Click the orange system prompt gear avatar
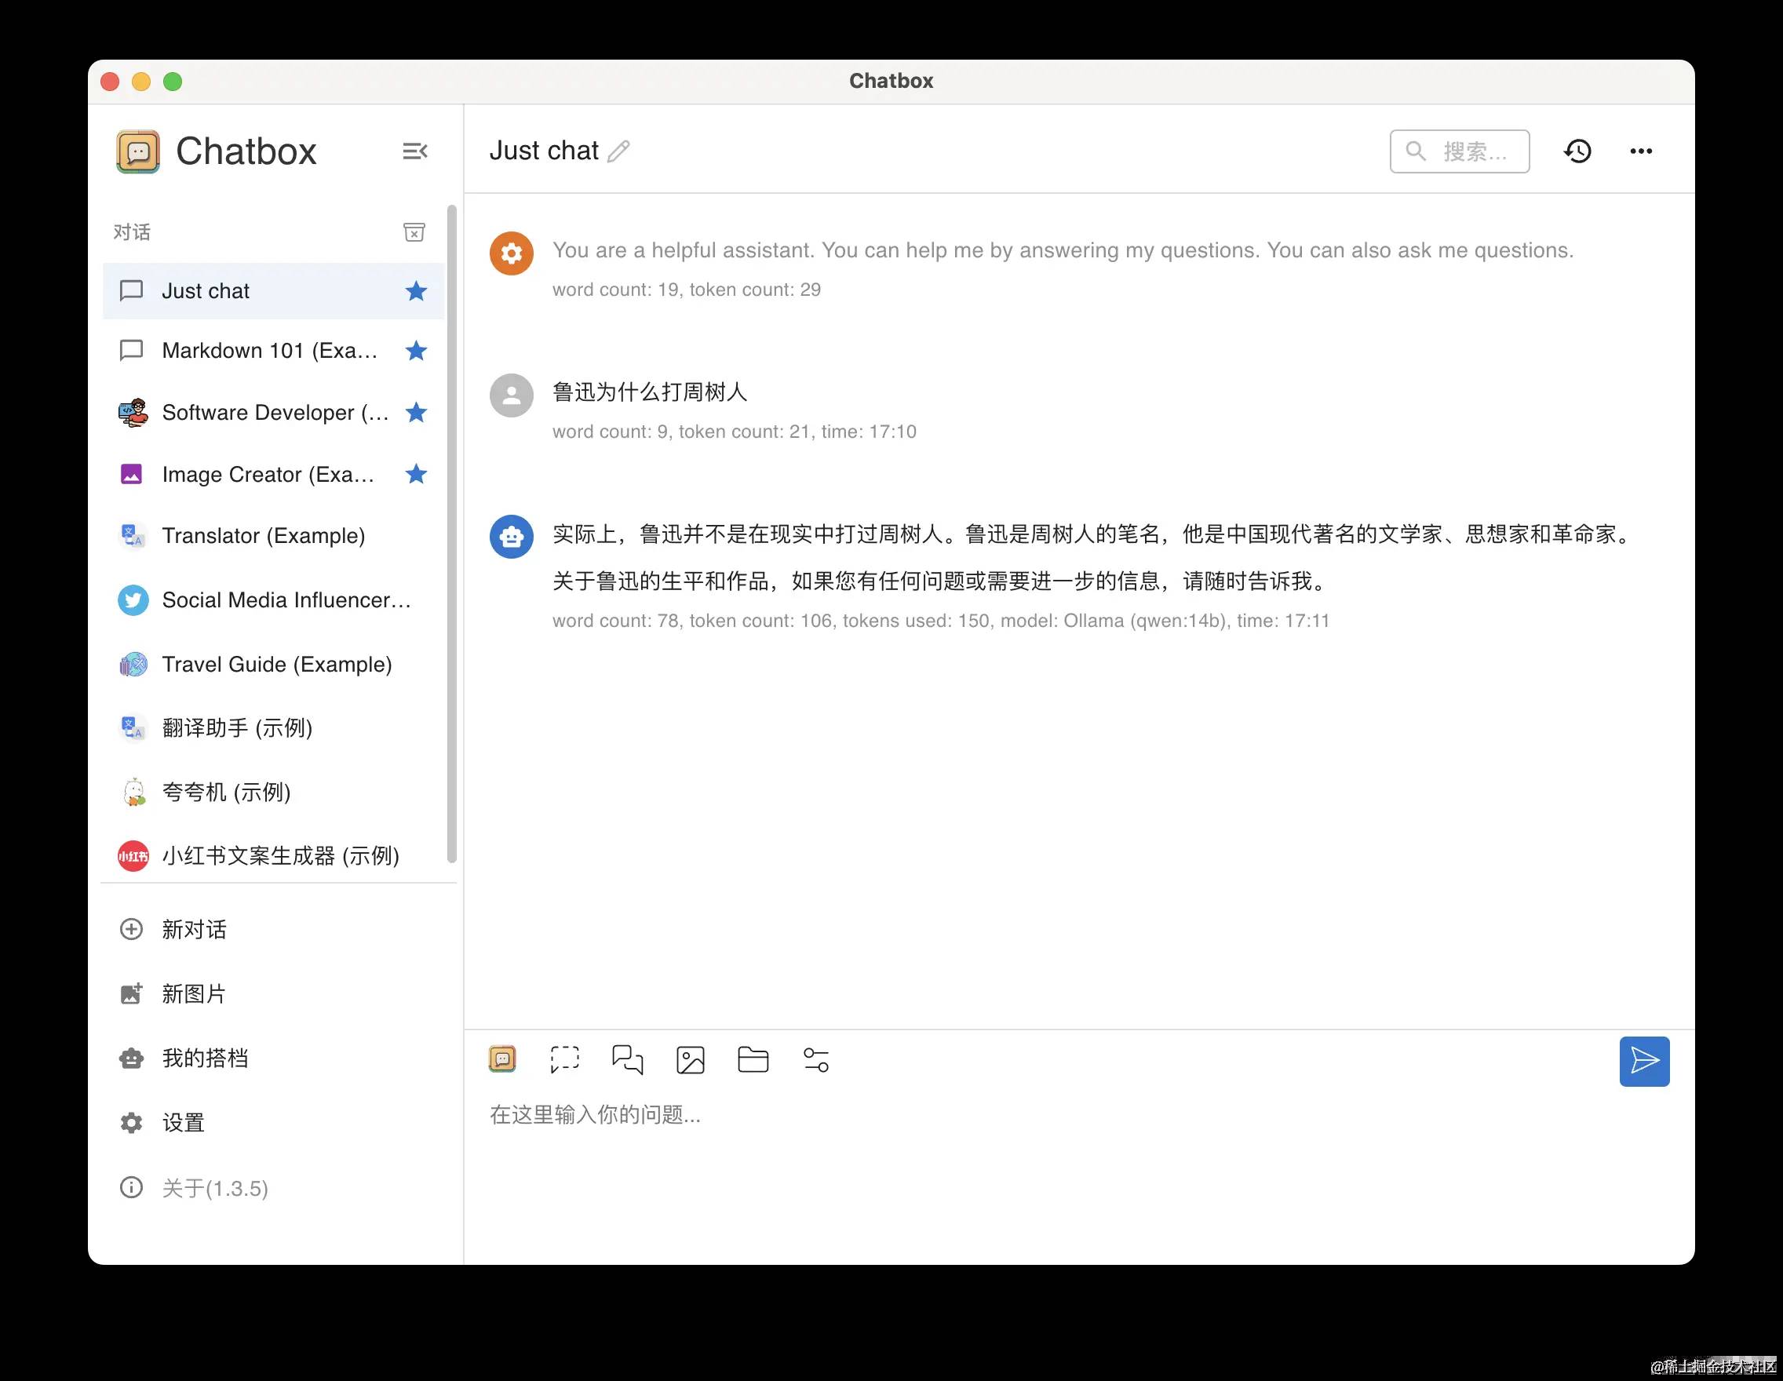 point(511,253)
